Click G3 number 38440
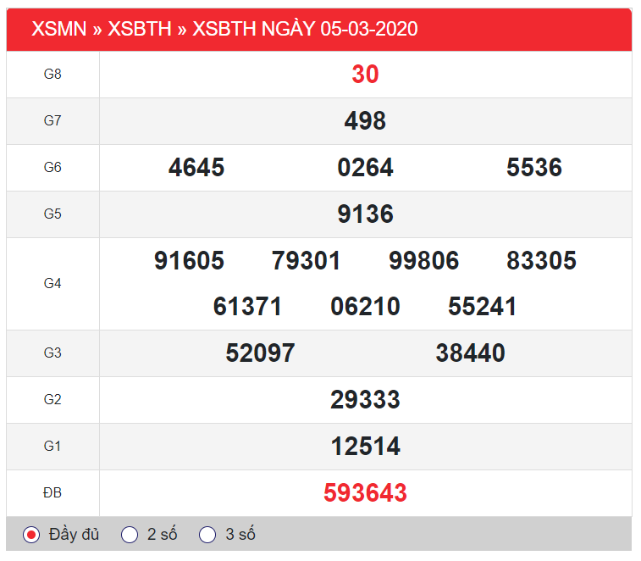The image size is (641, 561). click(470, 353)
